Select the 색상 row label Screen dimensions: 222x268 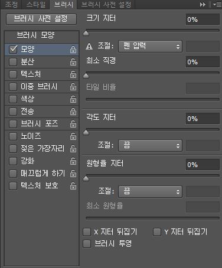pyautogui.click(x=28, y=99)
